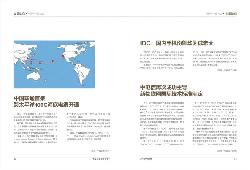
Task: Click source line under the IDC article
Action: coord(227,70)
